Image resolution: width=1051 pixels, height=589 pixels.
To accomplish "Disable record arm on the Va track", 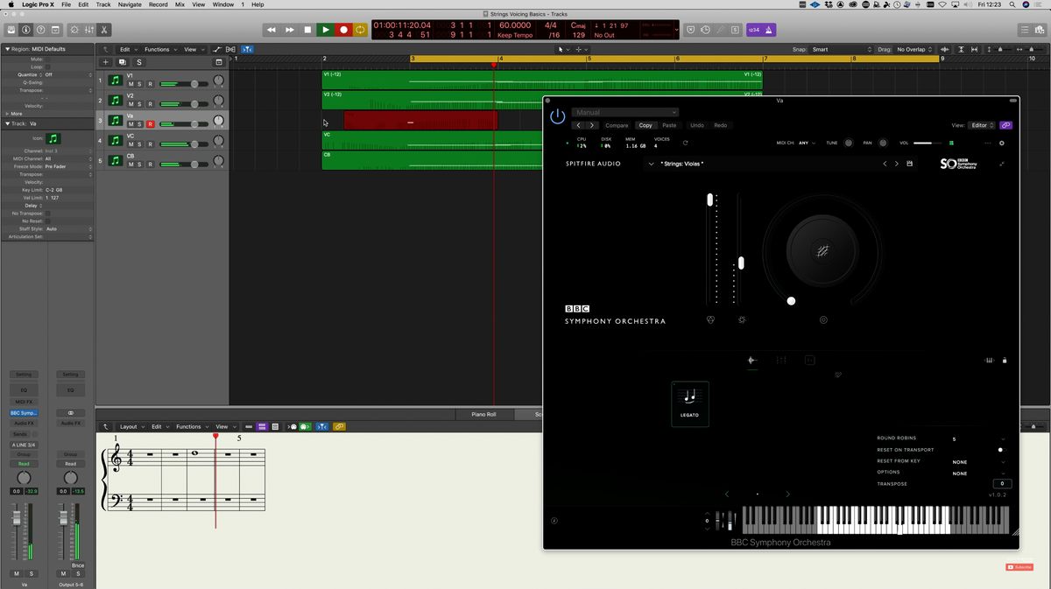I will pos(150,124).
